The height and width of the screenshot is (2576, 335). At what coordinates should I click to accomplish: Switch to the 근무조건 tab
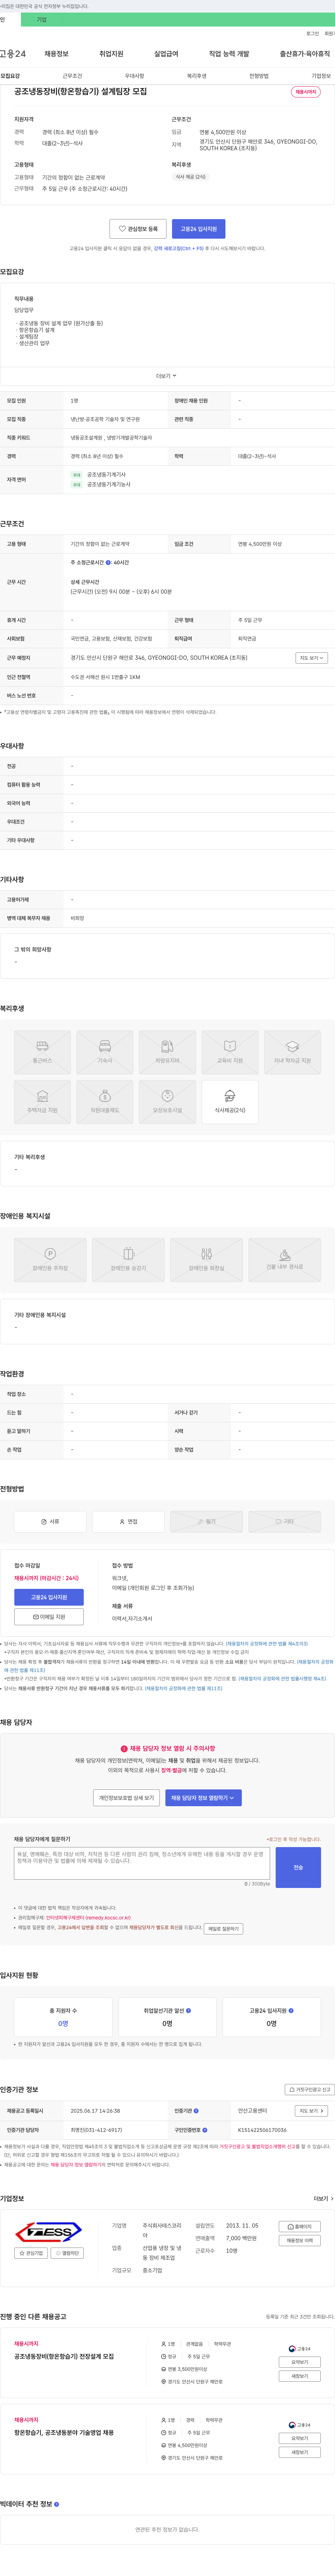point(72,76)
